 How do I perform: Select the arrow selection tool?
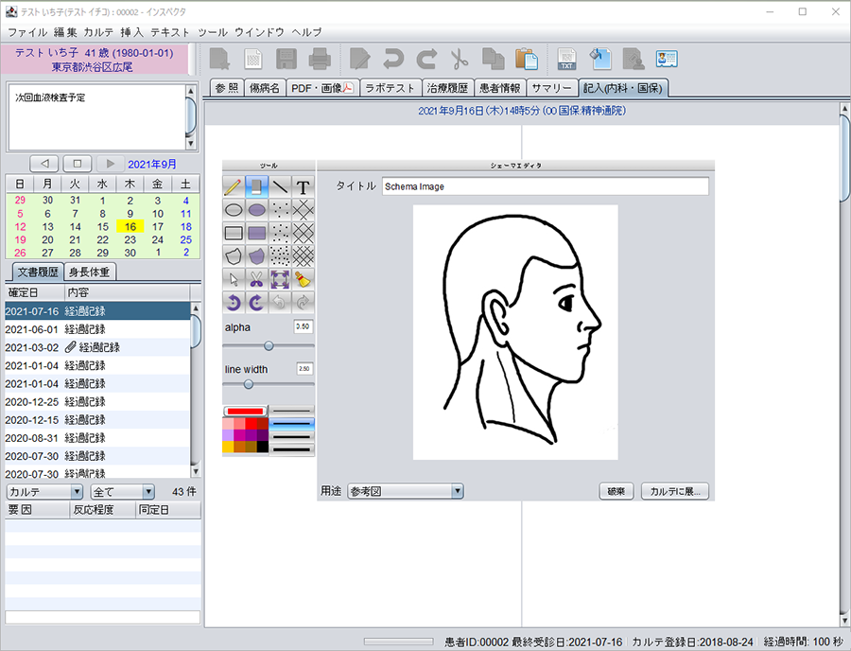click(x=234, y=279)
